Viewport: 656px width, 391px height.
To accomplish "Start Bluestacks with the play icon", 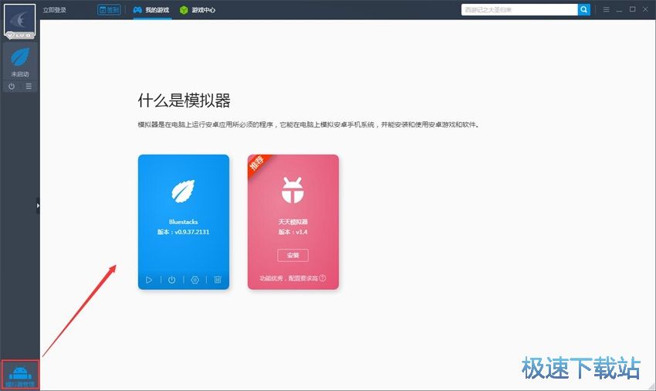I will click(149, 280).
